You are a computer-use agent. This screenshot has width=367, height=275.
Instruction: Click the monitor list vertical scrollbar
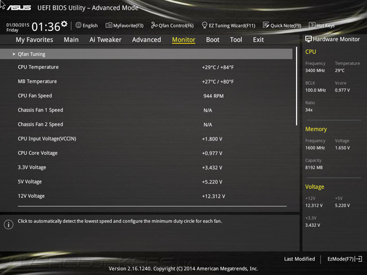[x=296, y=86]
